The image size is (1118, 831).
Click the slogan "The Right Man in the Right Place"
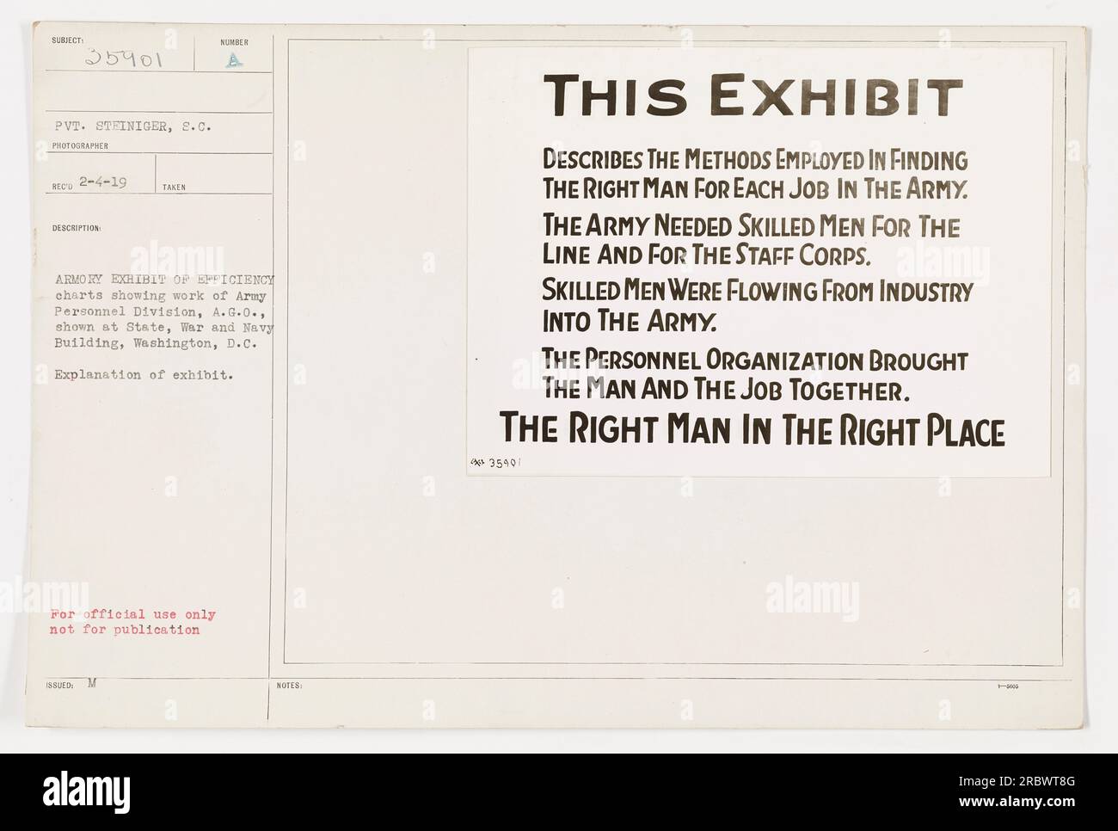point(752,430)
